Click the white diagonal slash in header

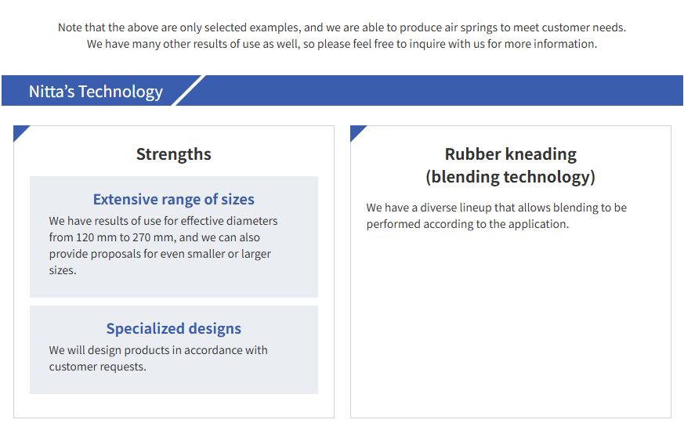[x=188, y=91]
